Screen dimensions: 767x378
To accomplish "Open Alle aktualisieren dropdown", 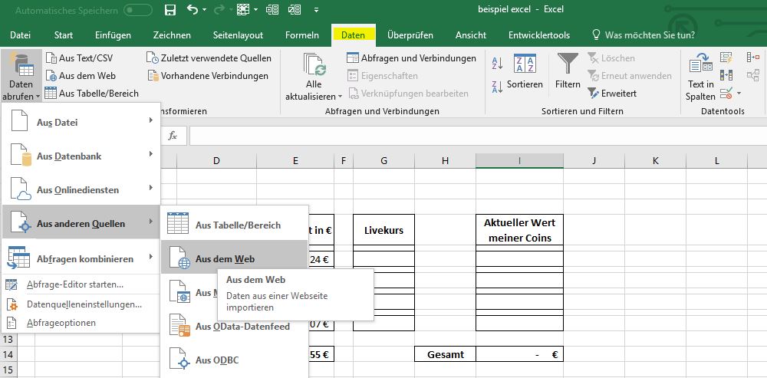I will tap(314, 97).
